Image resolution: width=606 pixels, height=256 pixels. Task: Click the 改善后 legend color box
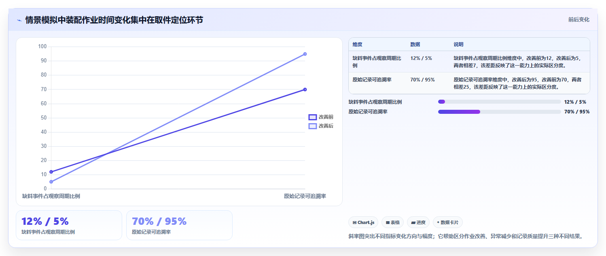tap(313, 126)
